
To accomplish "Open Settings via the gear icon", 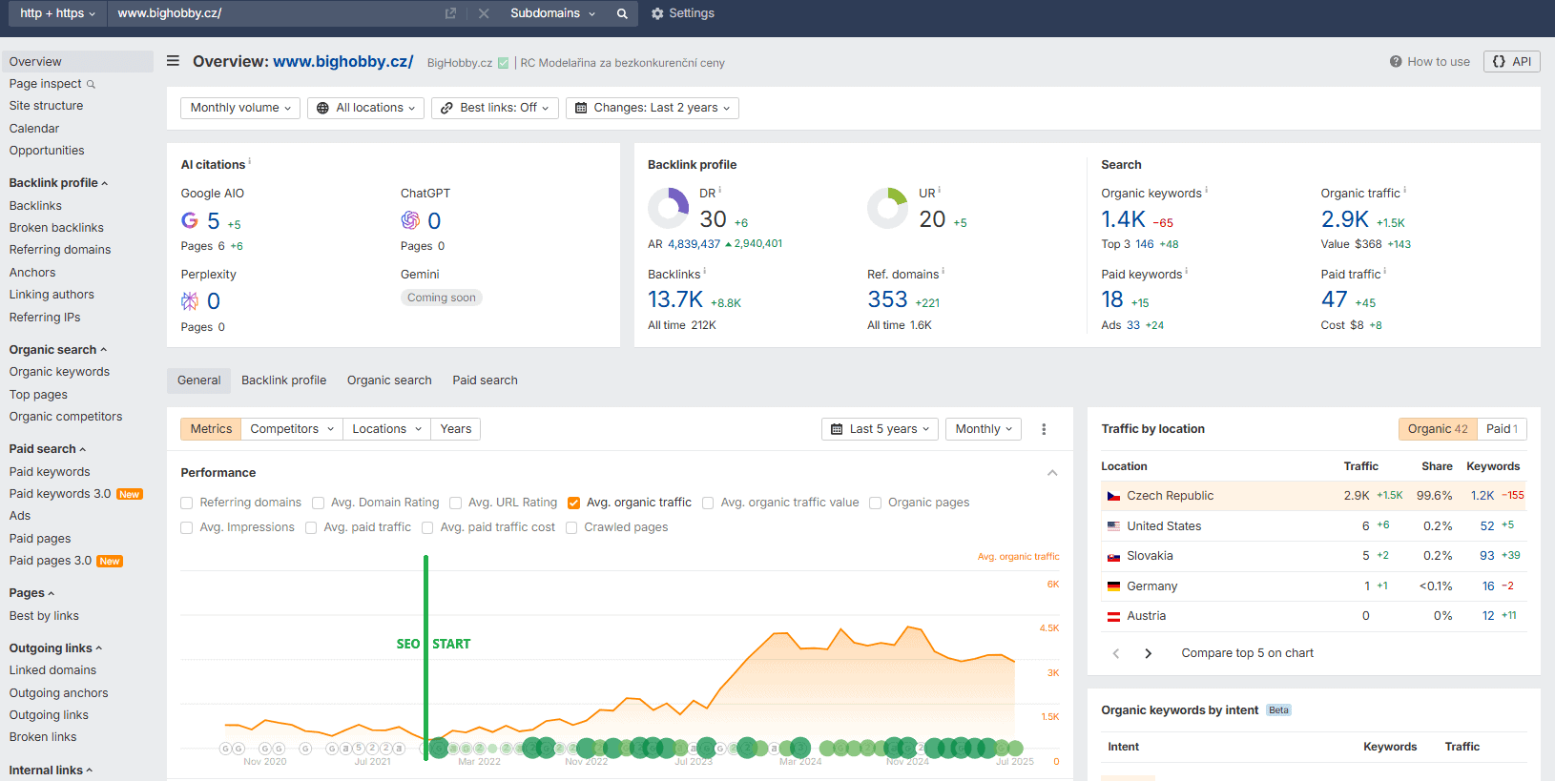I will click(x=657, y=13).
